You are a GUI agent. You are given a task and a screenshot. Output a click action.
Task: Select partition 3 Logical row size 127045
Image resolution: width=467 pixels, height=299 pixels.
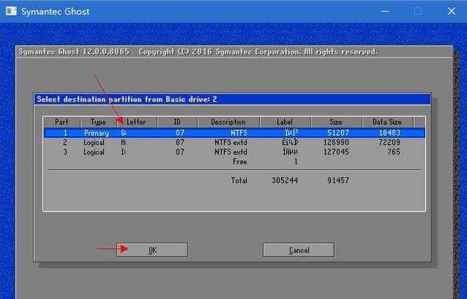[x=234, y=152]
